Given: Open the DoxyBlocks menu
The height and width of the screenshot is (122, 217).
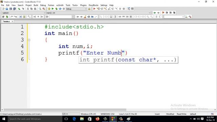Looking at the screenshot, I should 94,5.
